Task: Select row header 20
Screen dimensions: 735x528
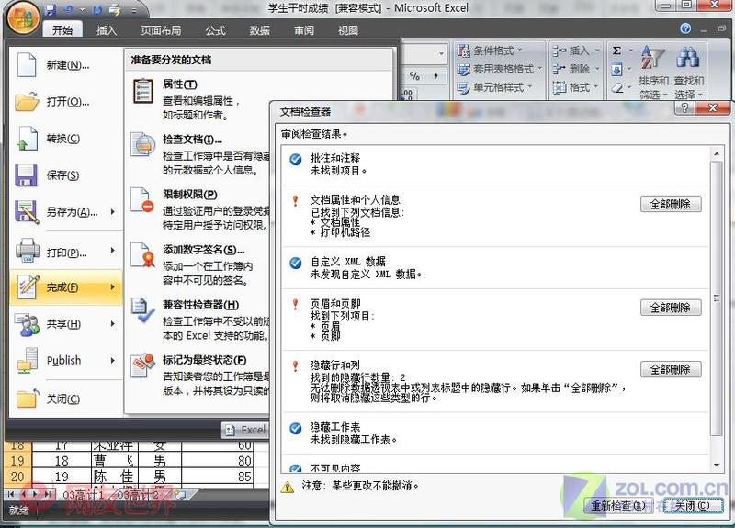Action: tap(17, 477)
